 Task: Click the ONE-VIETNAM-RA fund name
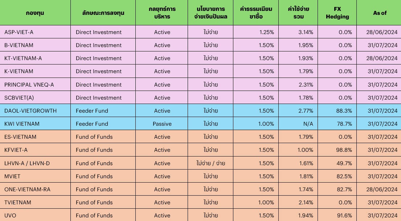[28, 189]
